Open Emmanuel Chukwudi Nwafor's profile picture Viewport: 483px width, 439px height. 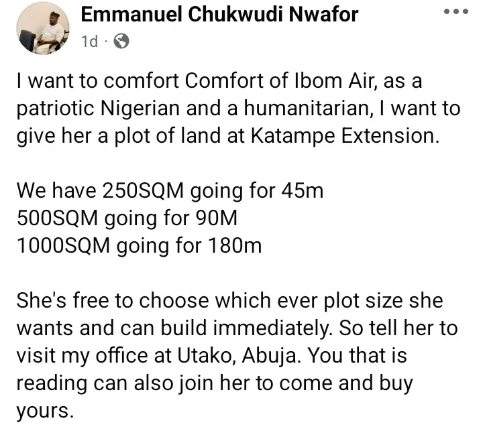[x=39, y=27]
